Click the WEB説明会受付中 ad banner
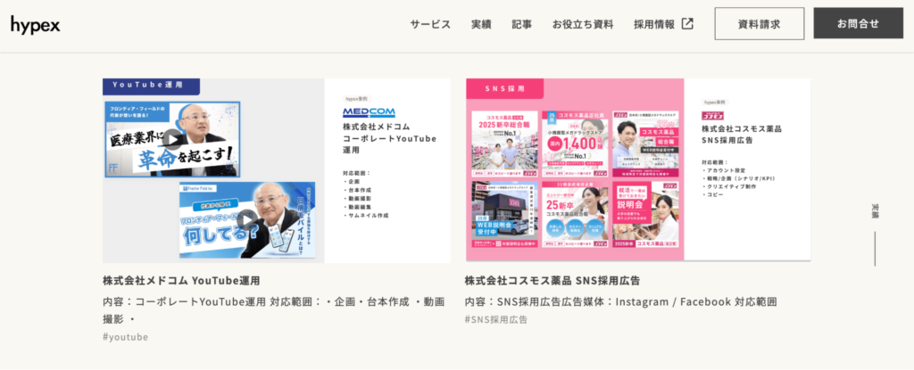914x370 pixels. (505, 215)
